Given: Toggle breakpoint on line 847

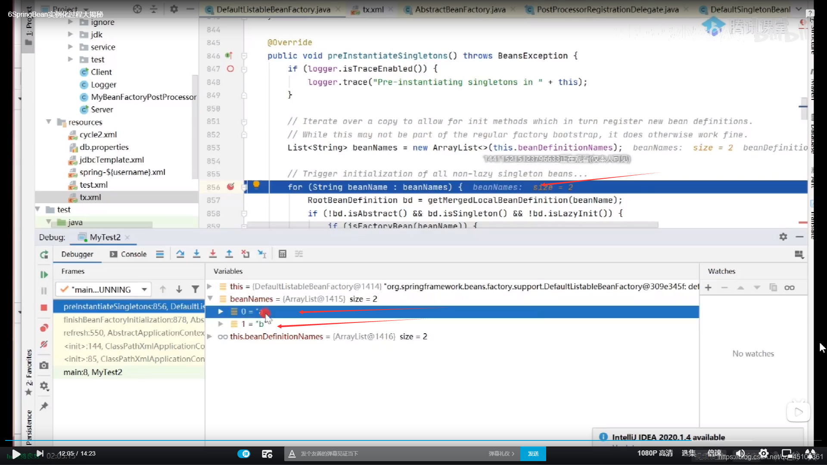Looking at the screenshot, I should point(230,69).
